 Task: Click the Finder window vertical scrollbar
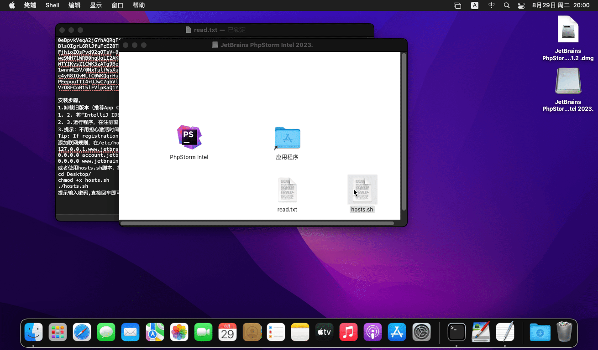(403, 132)
